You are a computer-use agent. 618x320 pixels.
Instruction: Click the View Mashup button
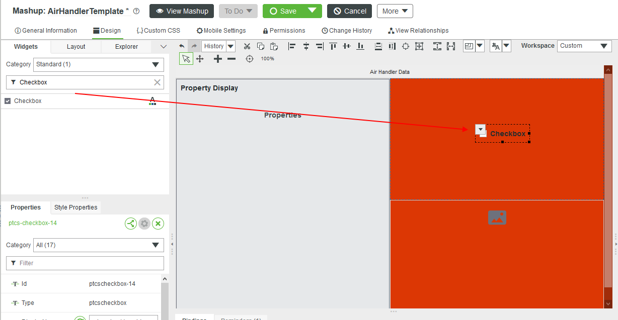[182, 11]
